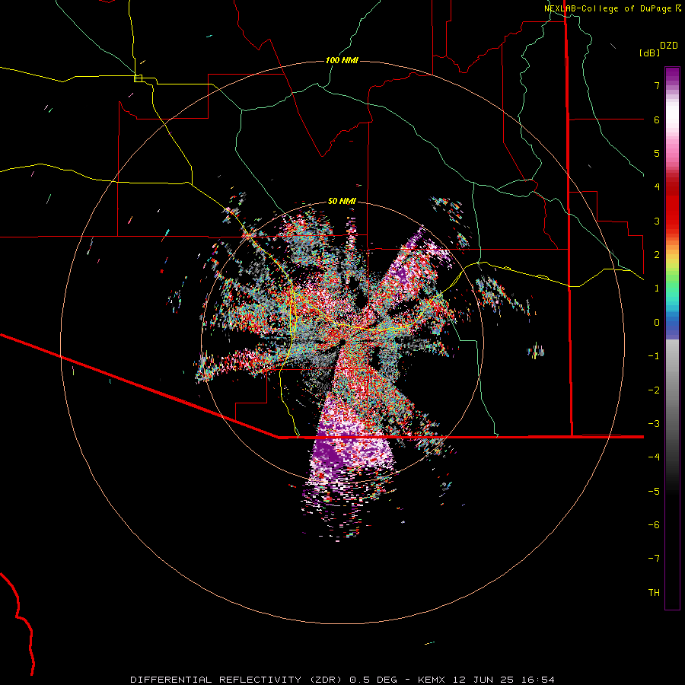Image resolution: width=685 pixels, height=685 pixels.
Task: Click the DIFFERENTIAL REFLECTIVITY caption words
Action: [x=216, y=680]
